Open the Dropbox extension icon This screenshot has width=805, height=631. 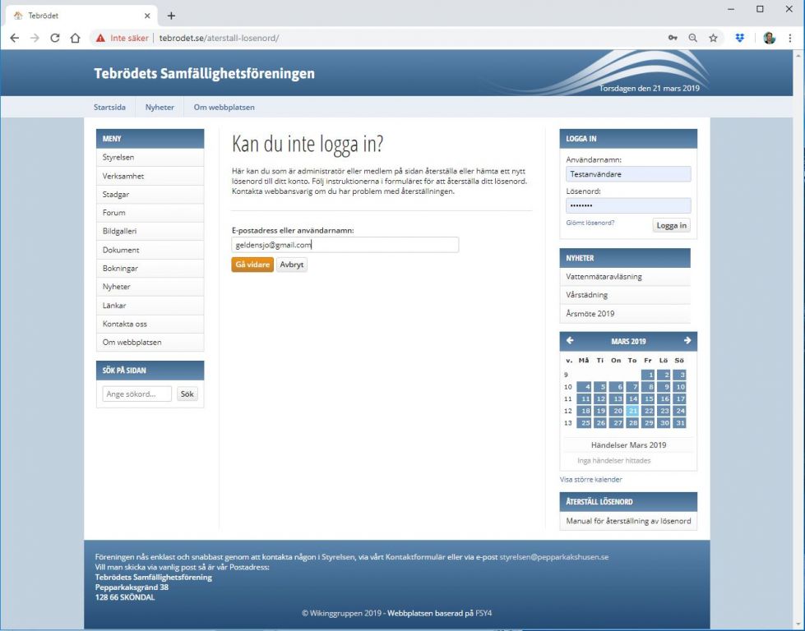(x=740, y=38)
